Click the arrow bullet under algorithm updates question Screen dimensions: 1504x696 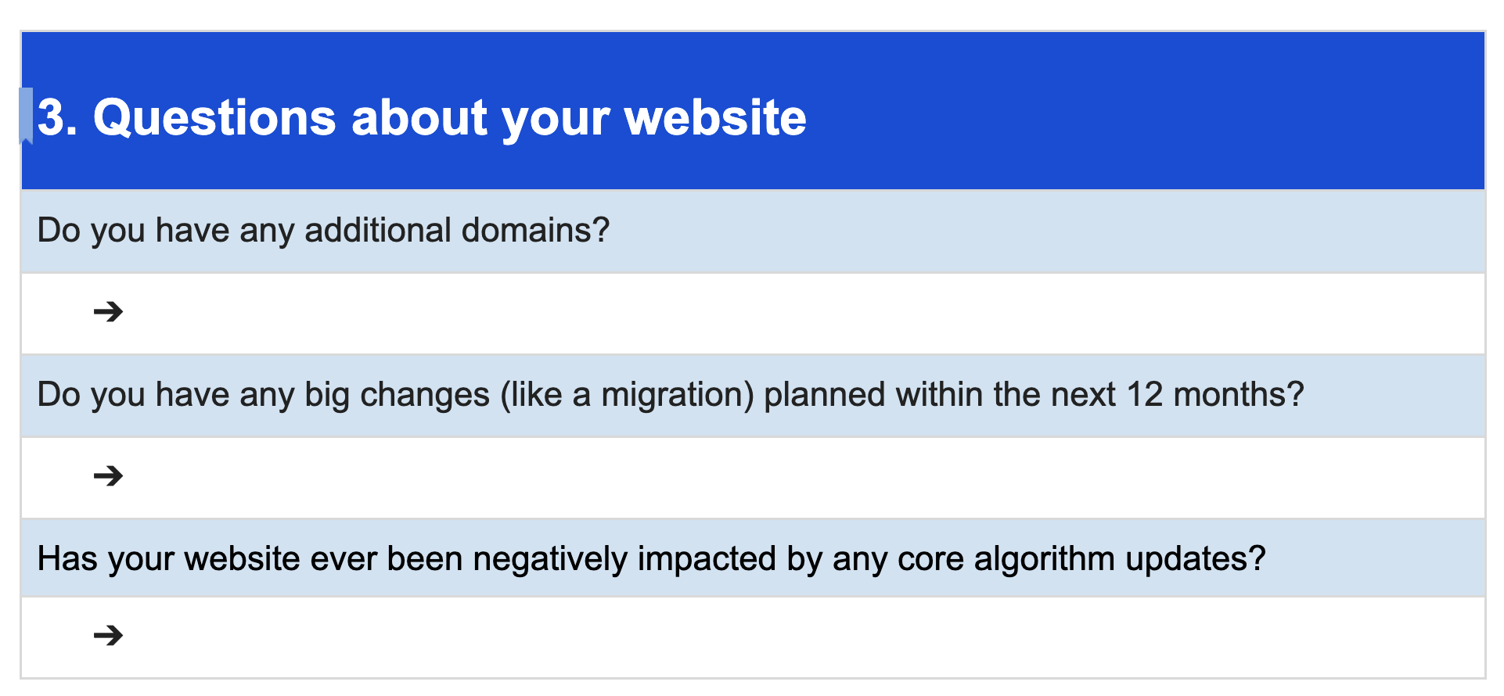pyautogui.click(x=108, y=635)
